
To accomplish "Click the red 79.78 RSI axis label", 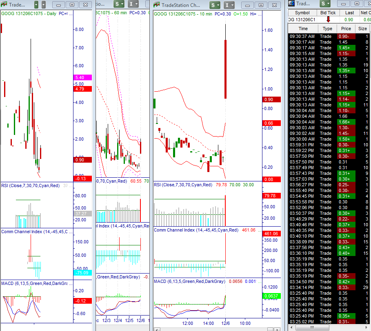I will (x=272, y=196).
